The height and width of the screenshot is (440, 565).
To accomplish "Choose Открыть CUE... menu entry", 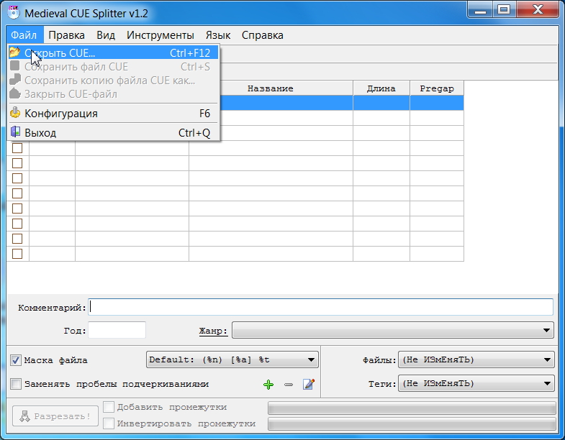I will pyautogui.click(x=113, y=53).
